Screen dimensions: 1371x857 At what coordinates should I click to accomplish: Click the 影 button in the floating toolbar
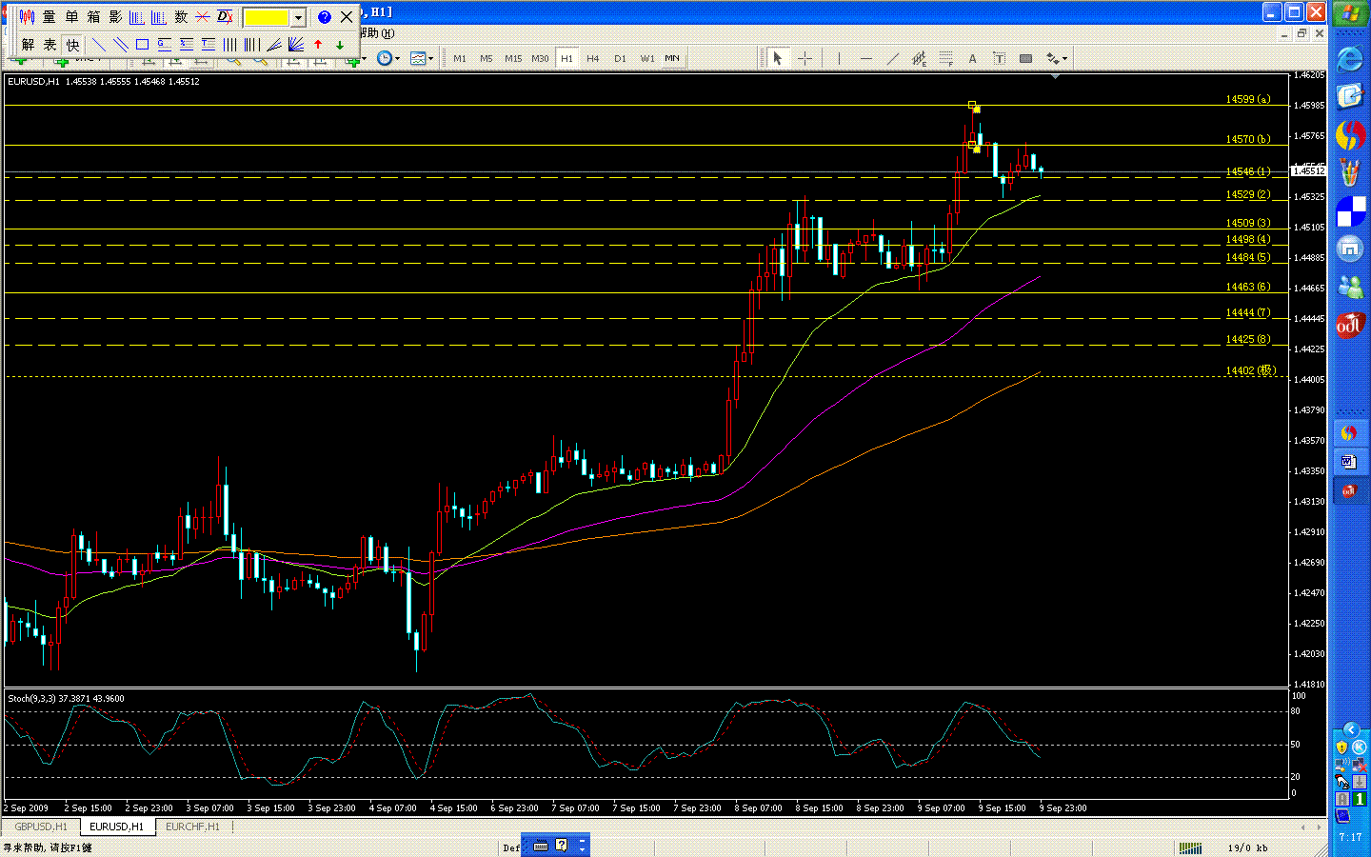pyautogui.click(x=115, y=17)
